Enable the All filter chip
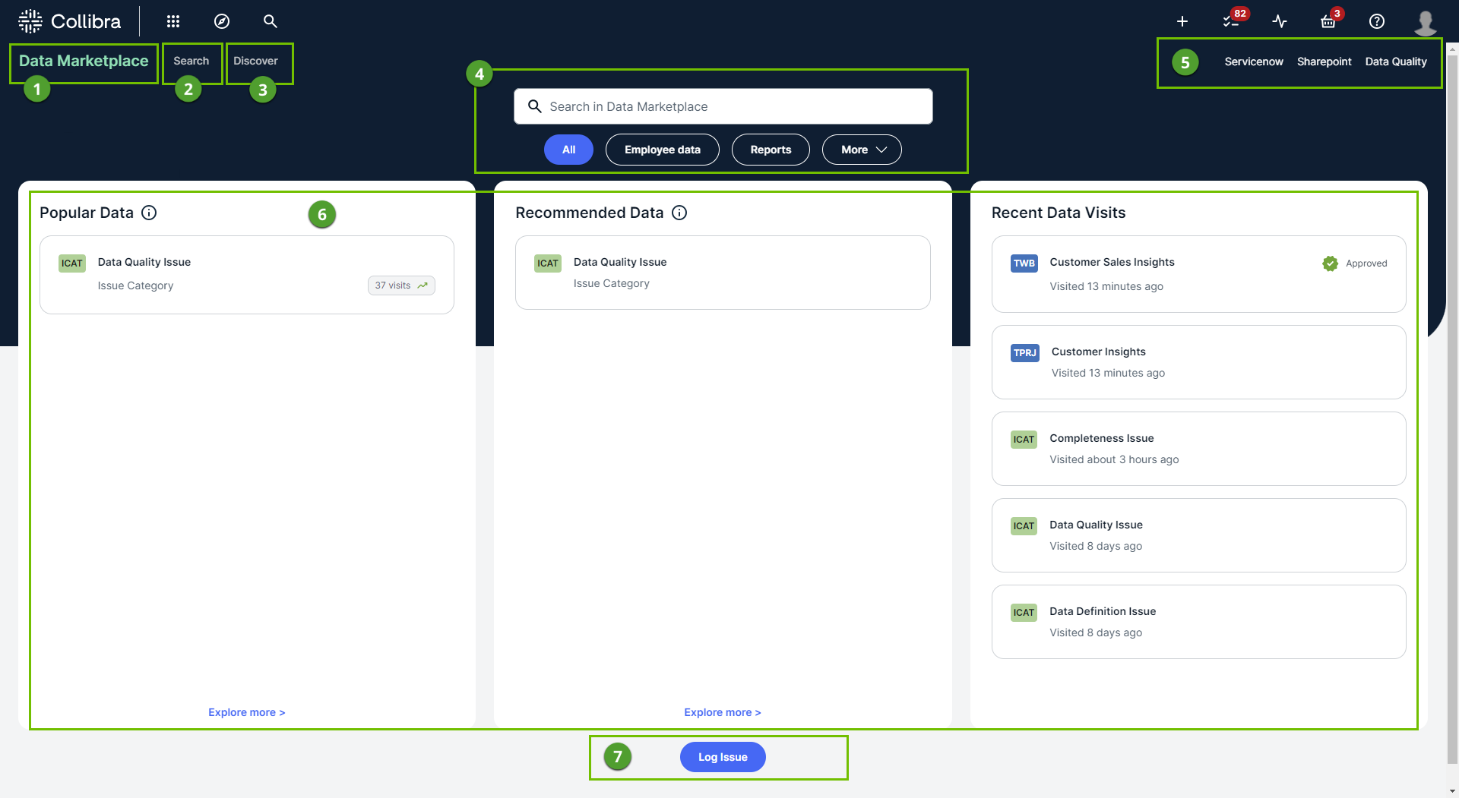This screenshot has width=1459, height=798. pos(568,150)
